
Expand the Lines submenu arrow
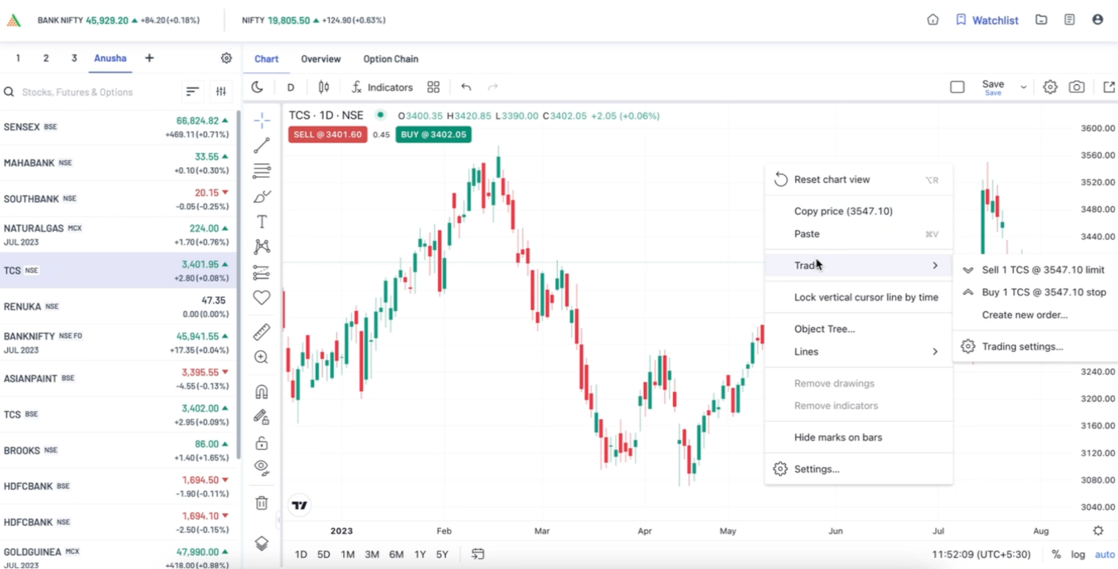coord(935,352)
